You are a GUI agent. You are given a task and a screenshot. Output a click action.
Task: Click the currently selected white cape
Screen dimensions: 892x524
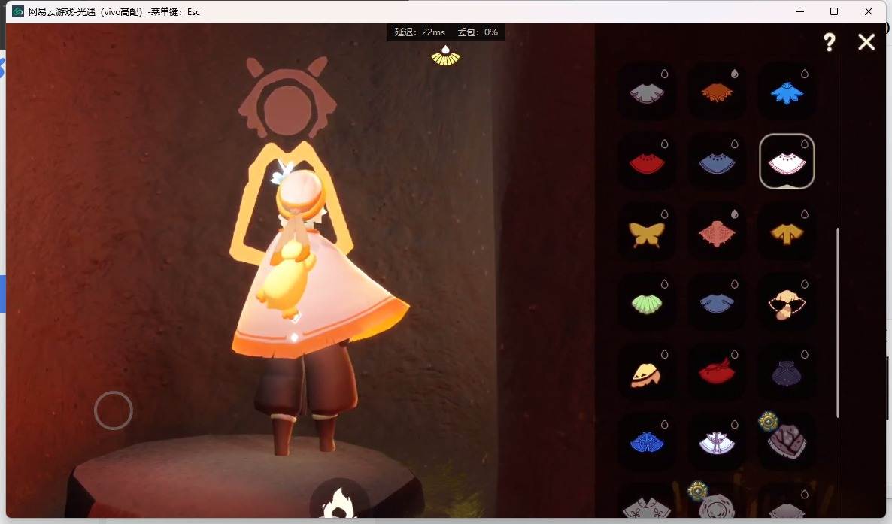pyautogui.click(x=787, y=162)
